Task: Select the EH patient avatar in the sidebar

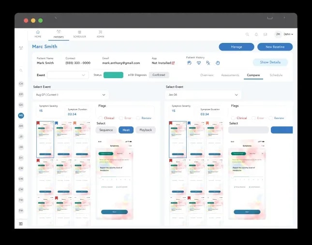Action: coord(21,158)
